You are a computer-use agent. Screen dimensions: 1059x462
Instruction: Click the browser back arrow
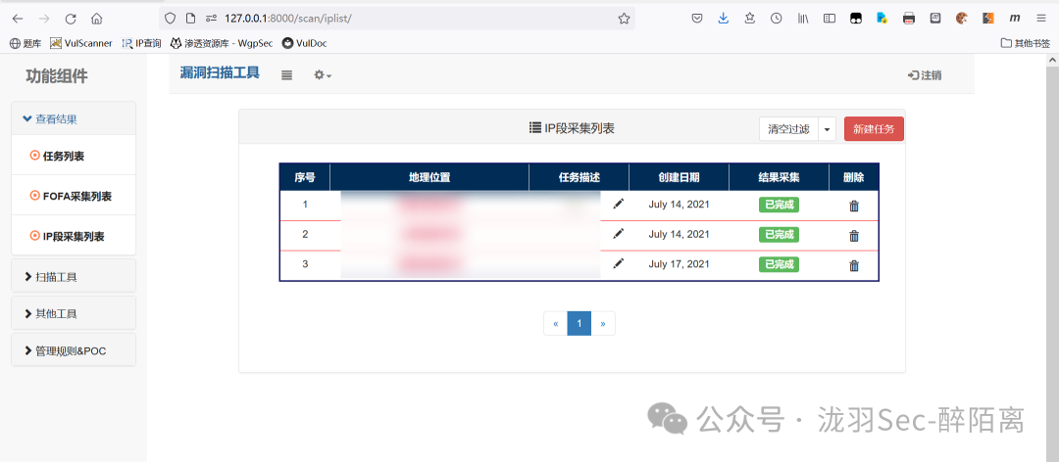(18, 19)
